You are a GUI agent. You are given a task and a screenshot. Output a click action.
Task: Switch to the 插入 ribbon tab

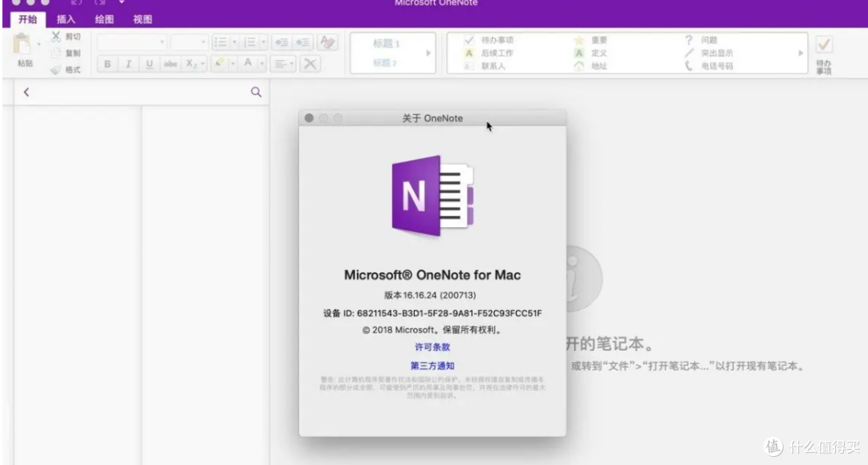pos(66,19)
